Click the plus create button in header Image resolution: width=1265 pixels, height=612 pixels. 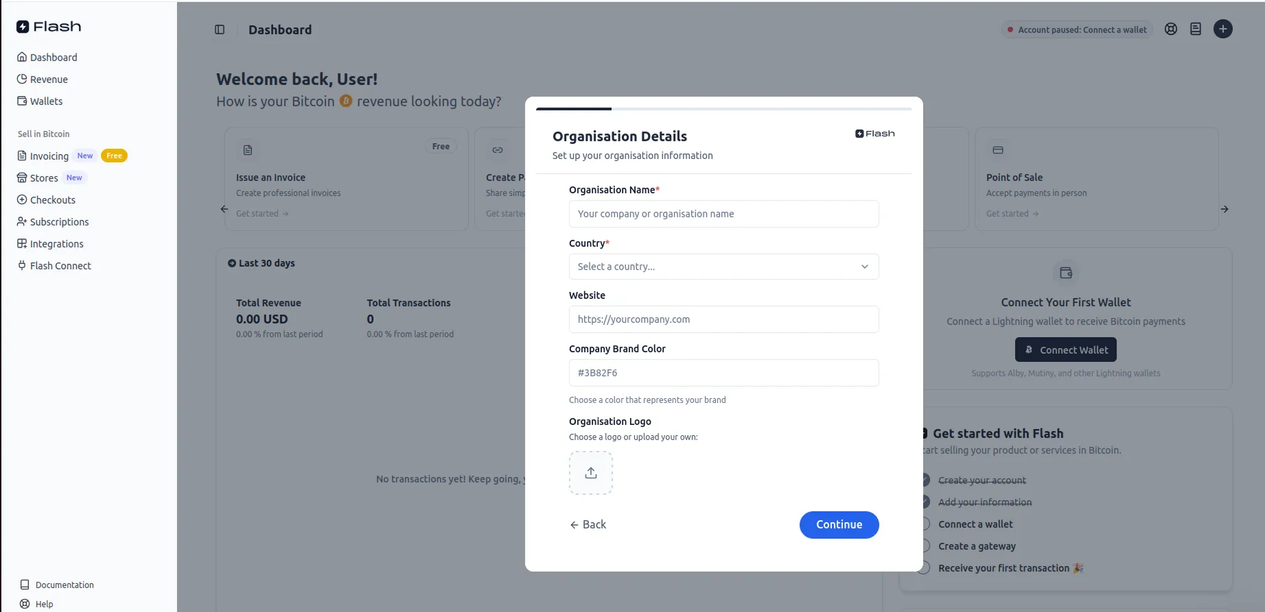1222,29
